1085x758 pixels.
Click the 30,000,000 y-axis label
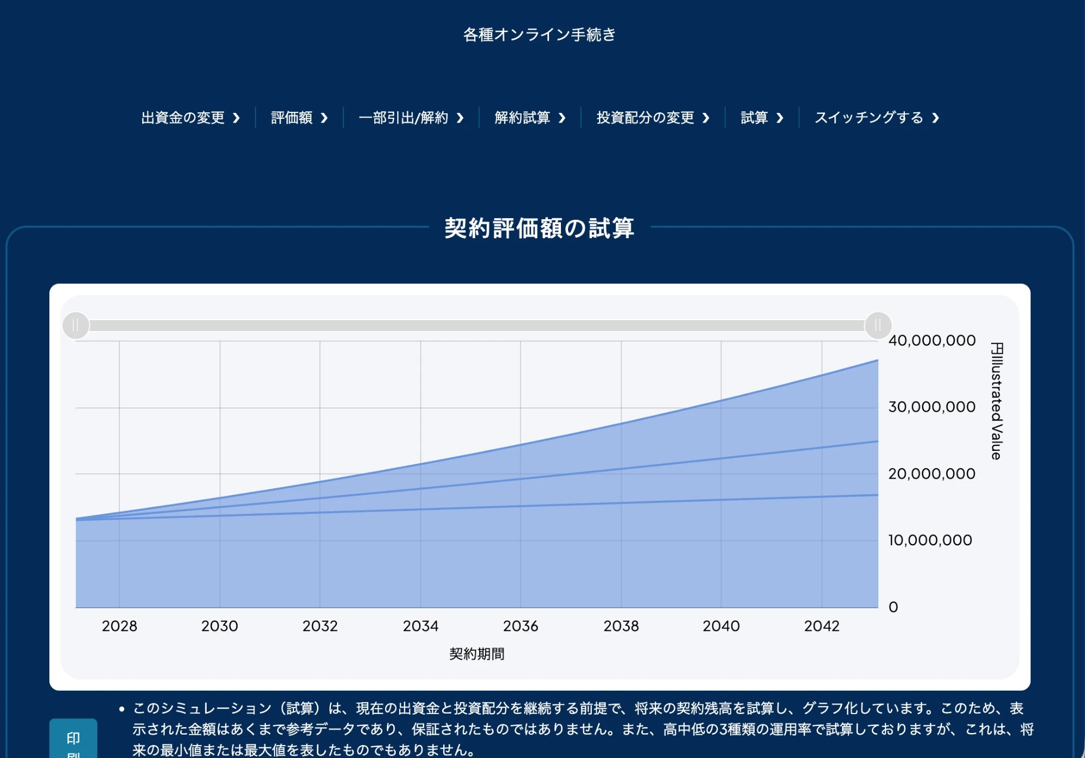[x=932, y=407]
